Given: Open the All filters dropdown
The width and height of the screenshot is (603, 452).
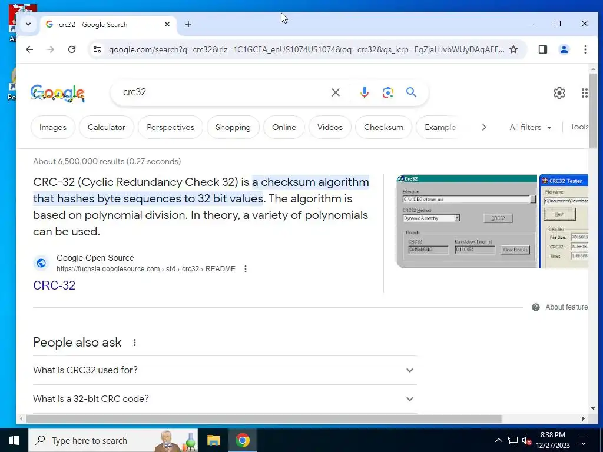Looking at the screenshot, I should [x=531, y=127].
